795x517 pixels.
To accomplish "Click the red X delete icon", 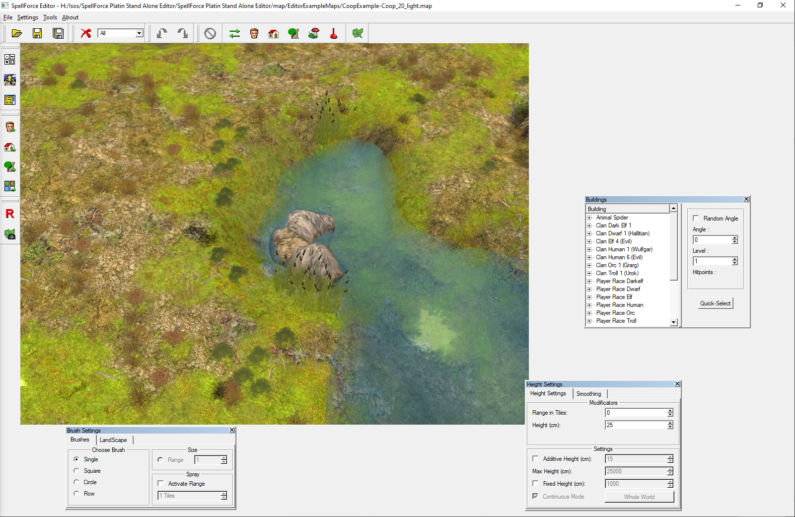I will [x=86, y=33].
